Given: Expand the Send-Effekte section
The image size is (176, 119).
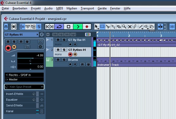Looking at the screenshot, I should [24, 105].
